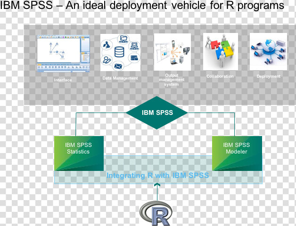
Task: Click the 'Output management system' caption
Action: tap(172, 80)
